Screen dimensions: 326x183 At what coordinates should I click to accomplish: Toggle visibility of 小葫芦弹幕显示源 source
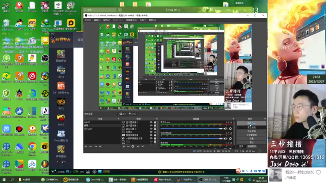click(x=151, y=138)
